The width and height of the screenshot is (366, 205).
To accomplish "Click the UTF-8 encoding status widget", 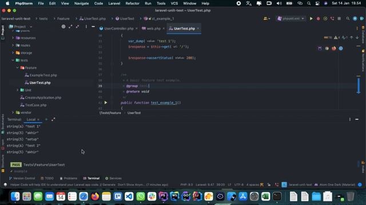I will (238, 184).
